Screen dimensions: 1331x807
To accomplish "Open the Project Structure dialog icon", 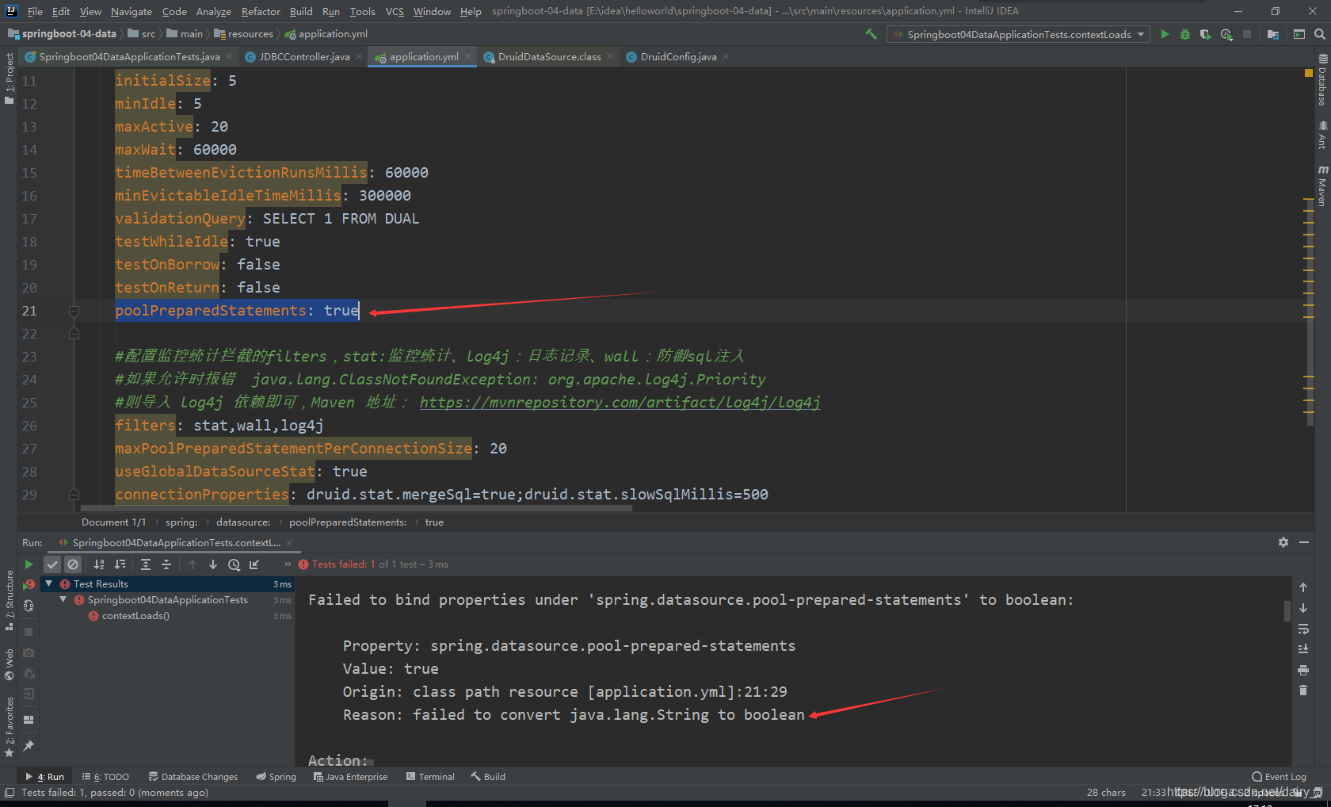I will 1272,34.
